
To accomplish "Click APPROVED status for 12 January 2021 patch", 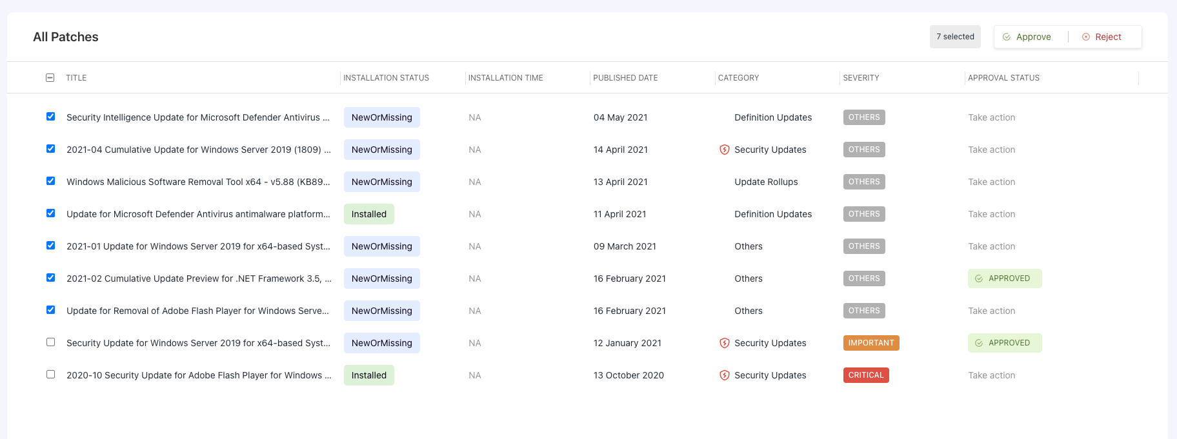I will [x=1005, y=343].
